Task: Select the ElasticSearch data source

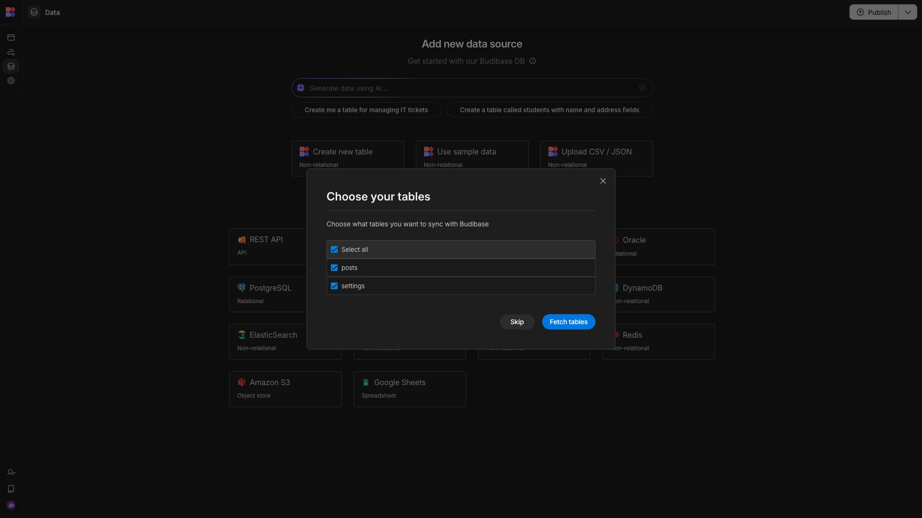Action: 268,341
